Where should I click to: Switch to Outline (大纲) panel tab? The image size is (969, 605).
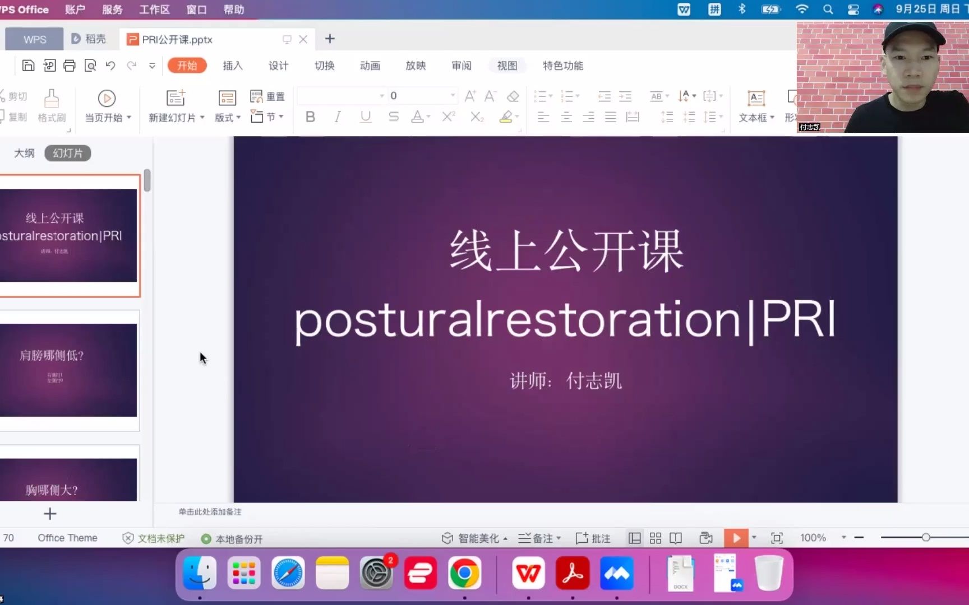(x=24, y=153)
